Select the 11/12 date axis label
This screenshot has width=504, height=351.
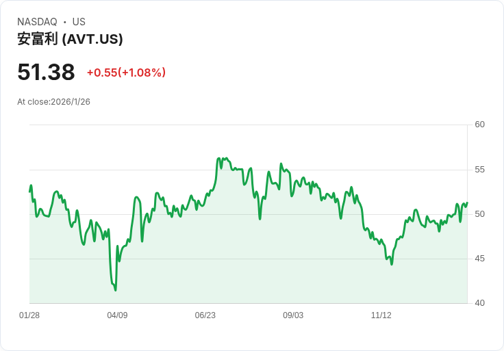point(381,315)
